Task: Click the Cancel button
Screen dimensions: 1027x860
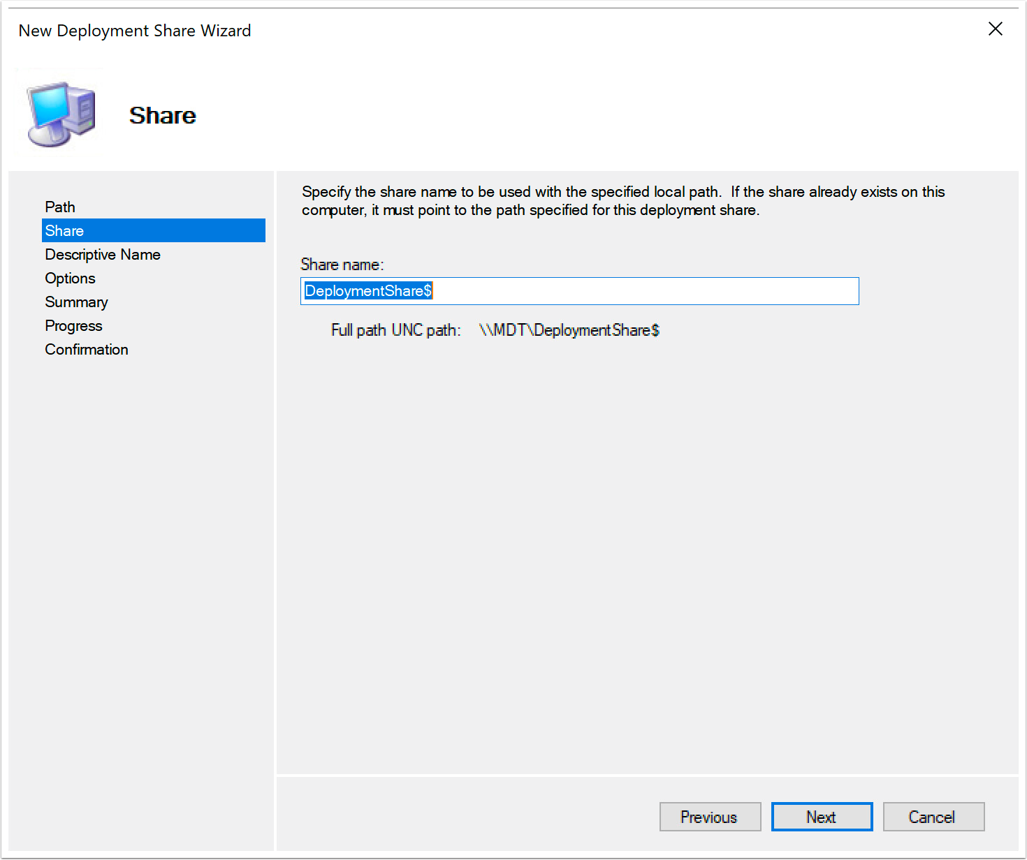Action: pyautogui.click(x=933, y=817)
